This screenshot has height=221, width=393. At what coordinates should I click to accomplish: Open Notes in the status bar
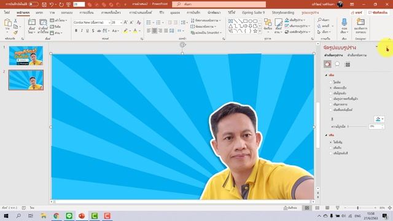(290, 208)
